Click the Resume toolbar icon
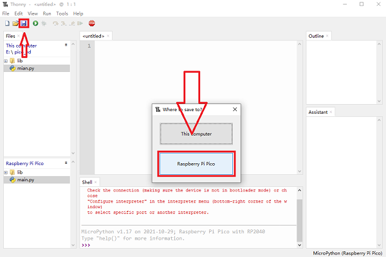The width and height of the screenshot is (386, 257). click(x=80, y=23)
